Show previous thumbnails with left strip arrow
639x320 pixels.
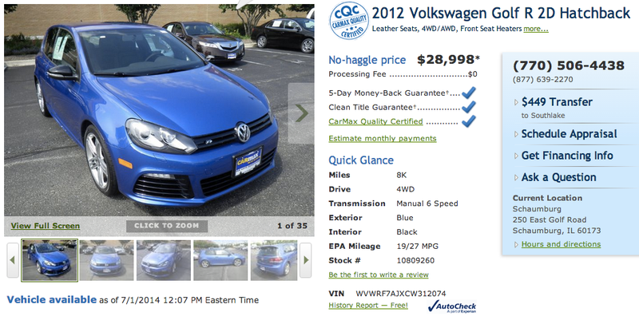coord(12,259)
